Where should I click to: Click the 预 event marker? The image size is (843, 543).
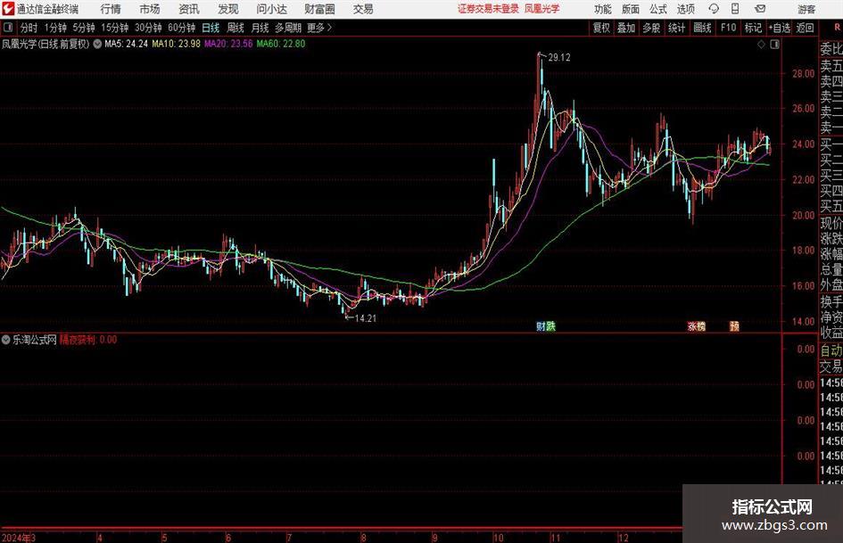[734, 326]
